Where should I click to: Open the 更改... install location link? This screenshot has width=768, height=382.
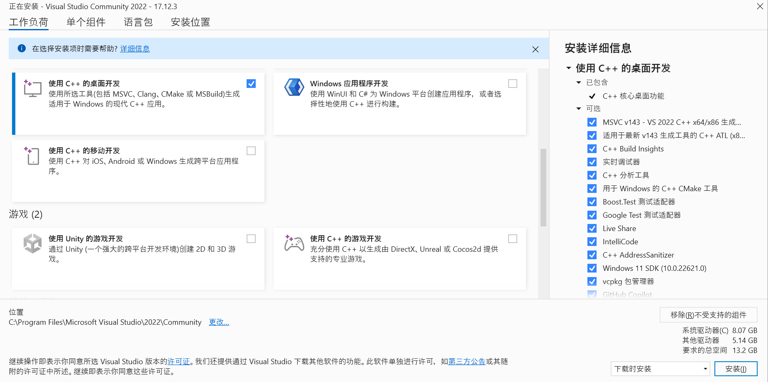219,322
